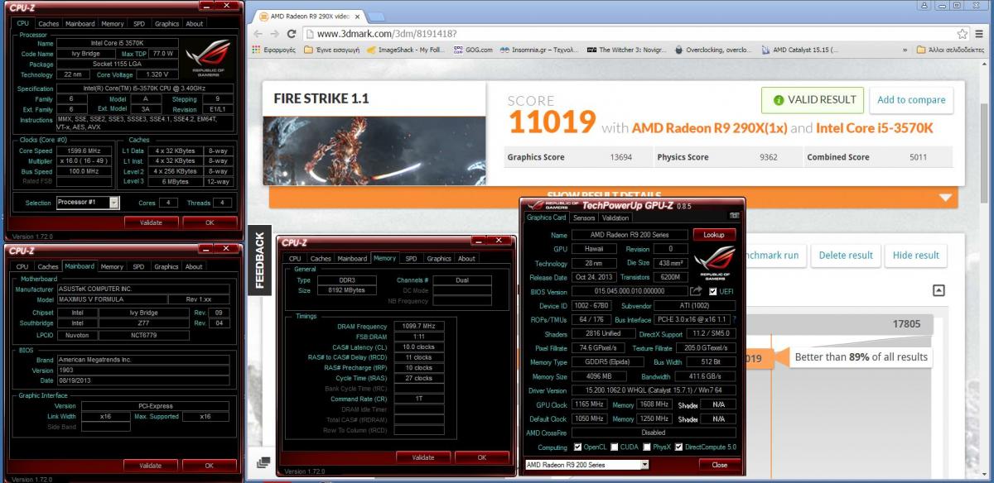Screen dimensions: 994x483
Task: Open the apps shortcut in bookmarks bar
Action: pos(276,50)
